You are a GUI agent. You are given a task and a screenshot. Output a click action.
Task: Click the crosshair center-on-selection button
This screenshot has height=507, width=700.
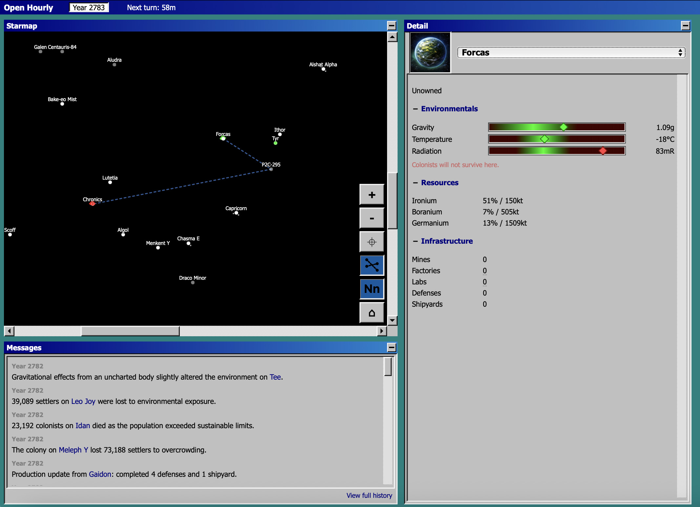point(372,242)
